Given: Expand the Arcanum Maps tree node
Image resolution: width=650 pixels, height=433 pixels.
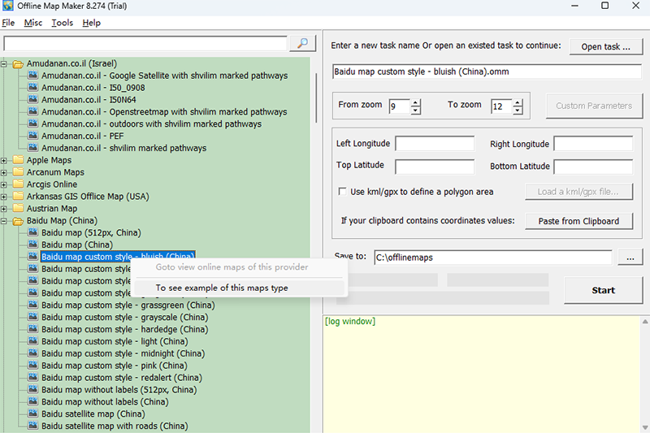Looking at the screenshot, I should 5,172.
